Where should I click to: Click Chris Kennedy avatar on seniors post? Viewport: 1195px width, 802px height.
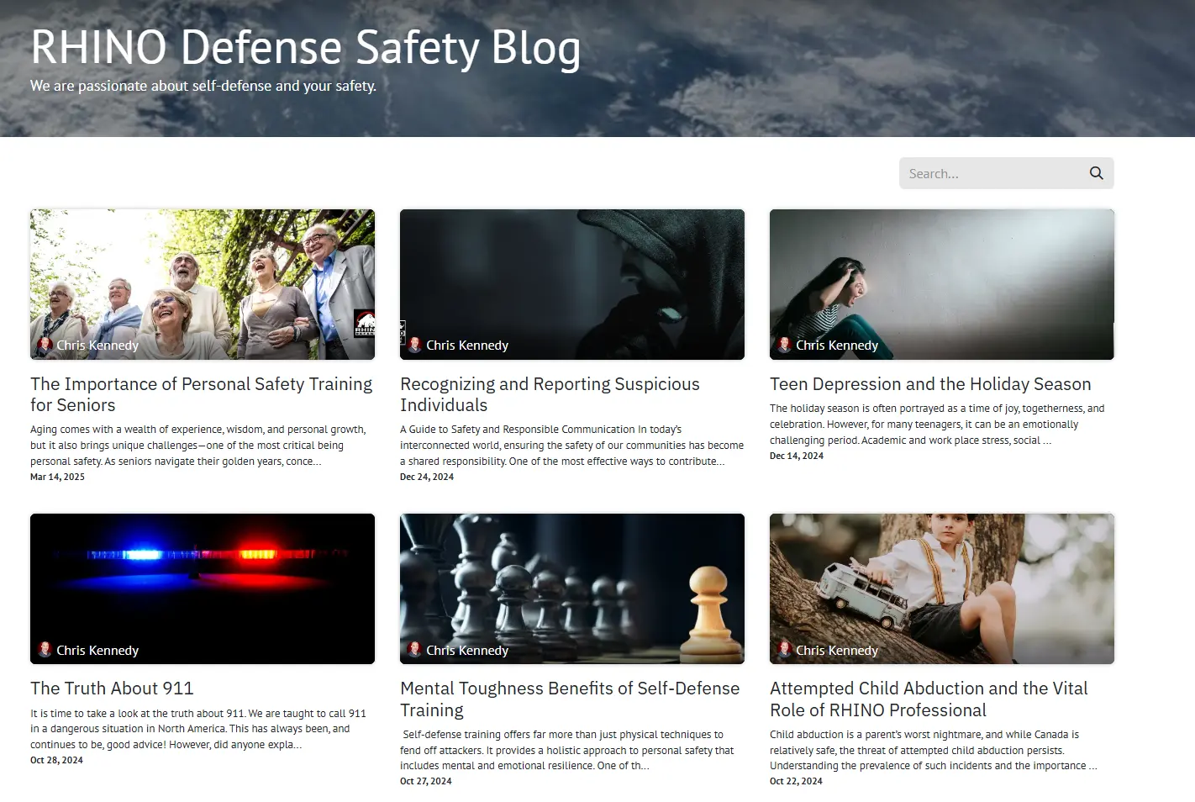(x=45, y=345)
